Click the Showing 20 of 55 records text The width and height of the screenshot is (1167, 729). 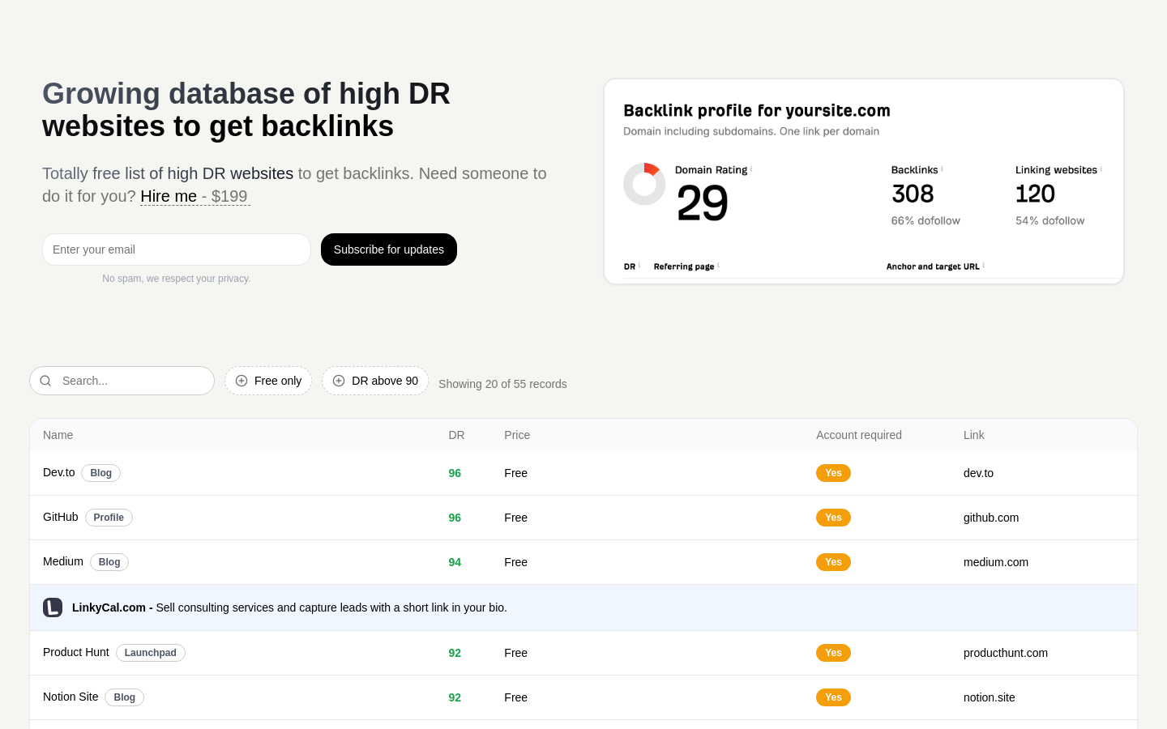tap(502, 384)
